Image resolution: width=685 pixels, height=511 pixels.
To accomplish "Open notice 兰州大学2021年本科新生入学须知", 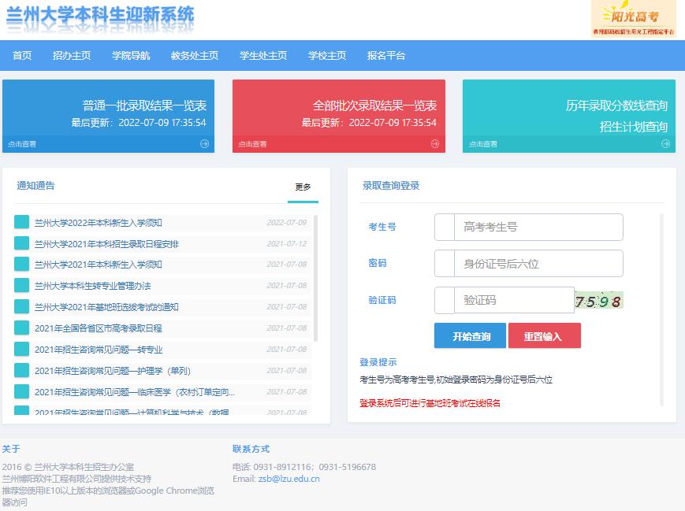I will [99, 265].
